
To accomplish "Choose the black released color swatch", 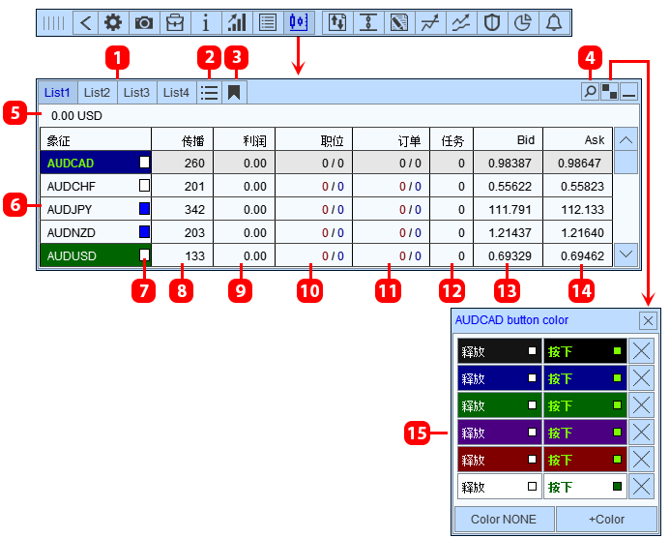I will pos(500,351).
